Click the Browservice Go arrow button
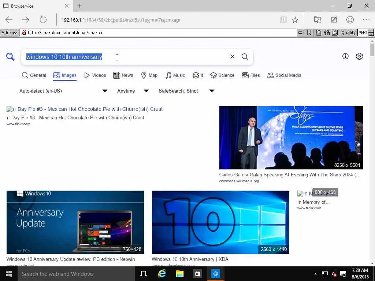375x281 pixels. (301, 33)
